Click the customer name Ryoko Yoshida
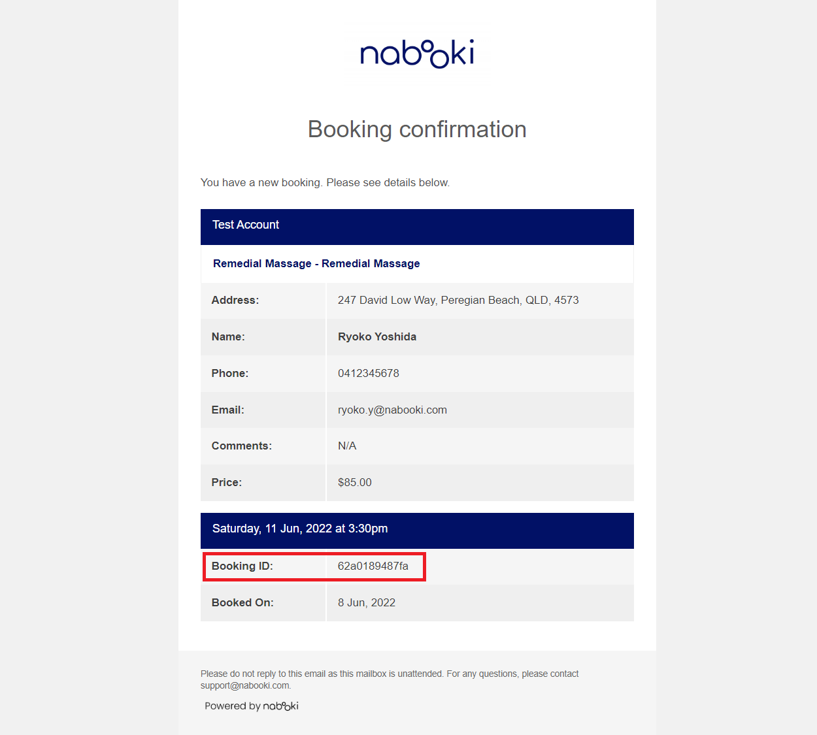This screenshot has width=817, height=735. tap(377, 336)
